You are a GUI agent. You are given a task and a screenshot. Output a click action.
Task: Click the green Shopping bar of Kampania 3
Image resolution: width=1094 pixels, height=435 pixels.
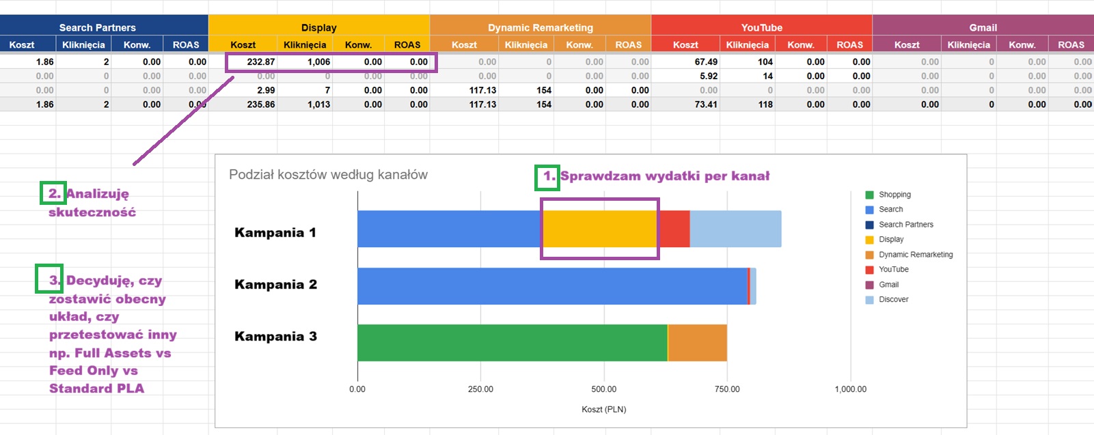(512, 343)
